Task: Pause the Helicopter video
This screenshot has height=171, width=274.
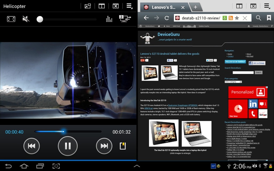Action: (x=68, y=146)
